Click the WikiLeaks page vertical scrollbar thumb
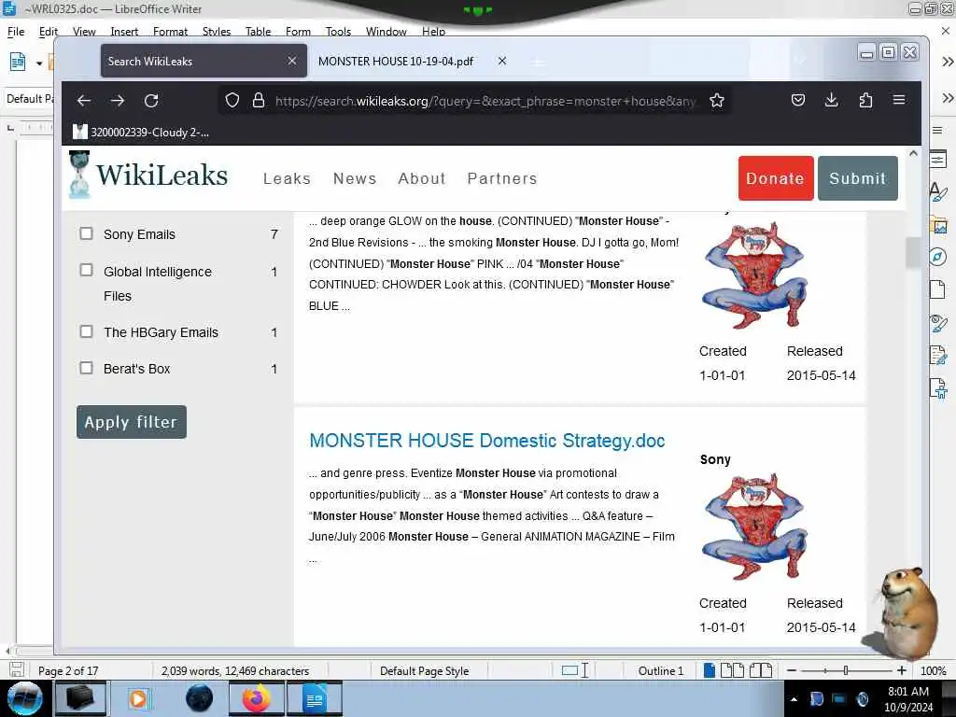Screen dimensions: 956x717 (x=913, y=252)
